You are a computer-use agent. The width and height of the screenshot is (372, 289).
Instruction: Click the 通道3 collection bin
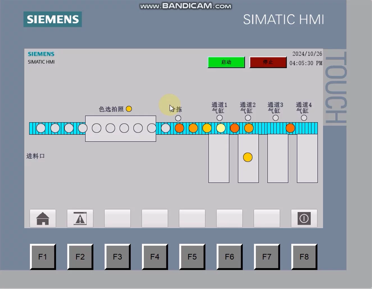click(x=278, y=158)
